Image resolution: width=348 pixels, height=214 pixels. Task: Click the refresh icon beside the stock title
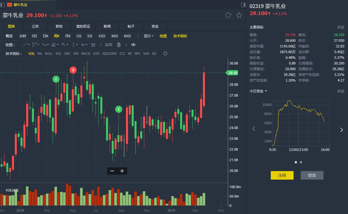coord(228,15)
